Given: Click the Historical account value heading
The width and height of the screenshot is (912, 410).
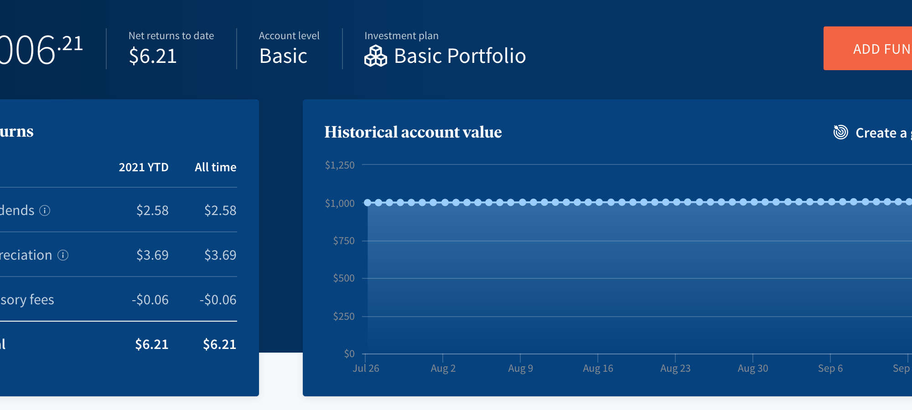Looking at the screenshot, I should 413,132.
